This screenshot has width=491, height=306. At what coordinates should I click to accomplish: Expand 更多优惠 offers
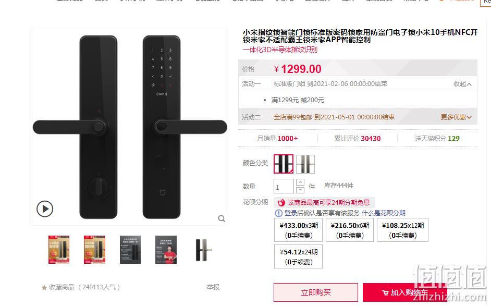point(456,117)
